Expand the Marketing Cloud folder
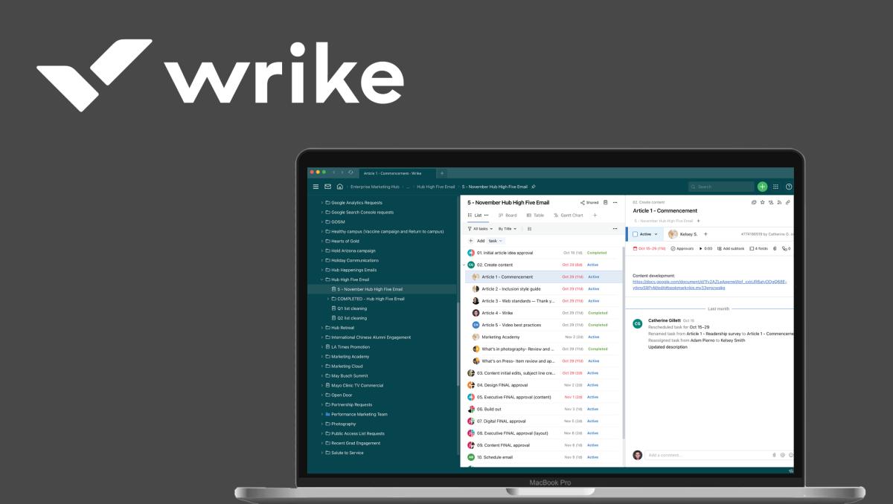Viewport: 893px width, 504px height. (322, 366)
